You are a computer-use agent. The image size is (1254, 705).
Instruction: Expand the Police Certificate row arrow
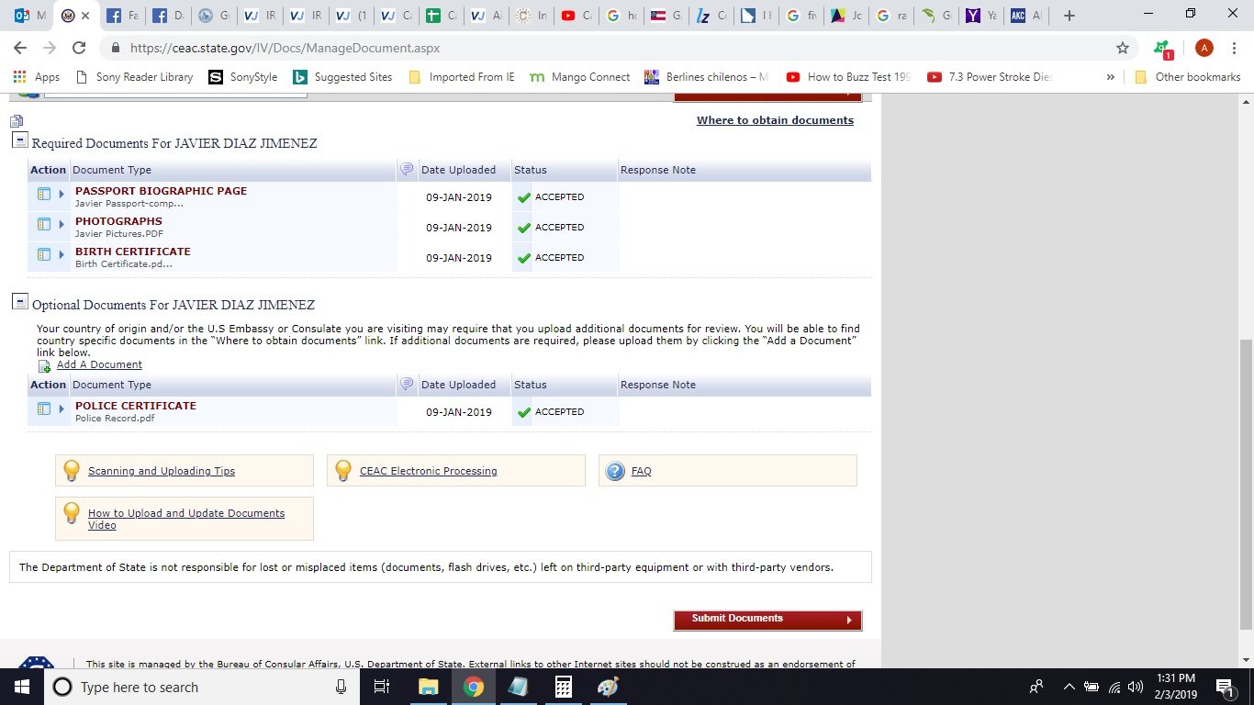pos(62,408)
